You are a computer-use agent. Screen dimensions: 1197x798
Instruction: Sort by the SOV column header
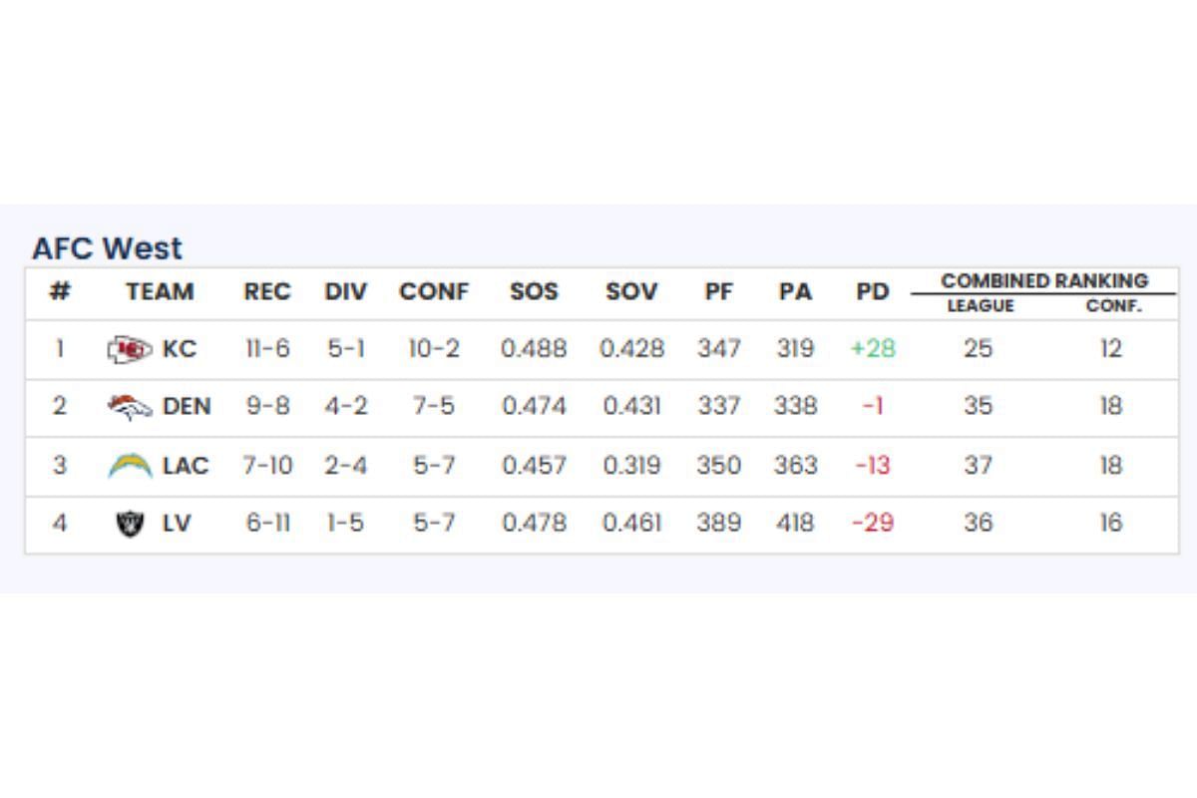click(631, 292)
